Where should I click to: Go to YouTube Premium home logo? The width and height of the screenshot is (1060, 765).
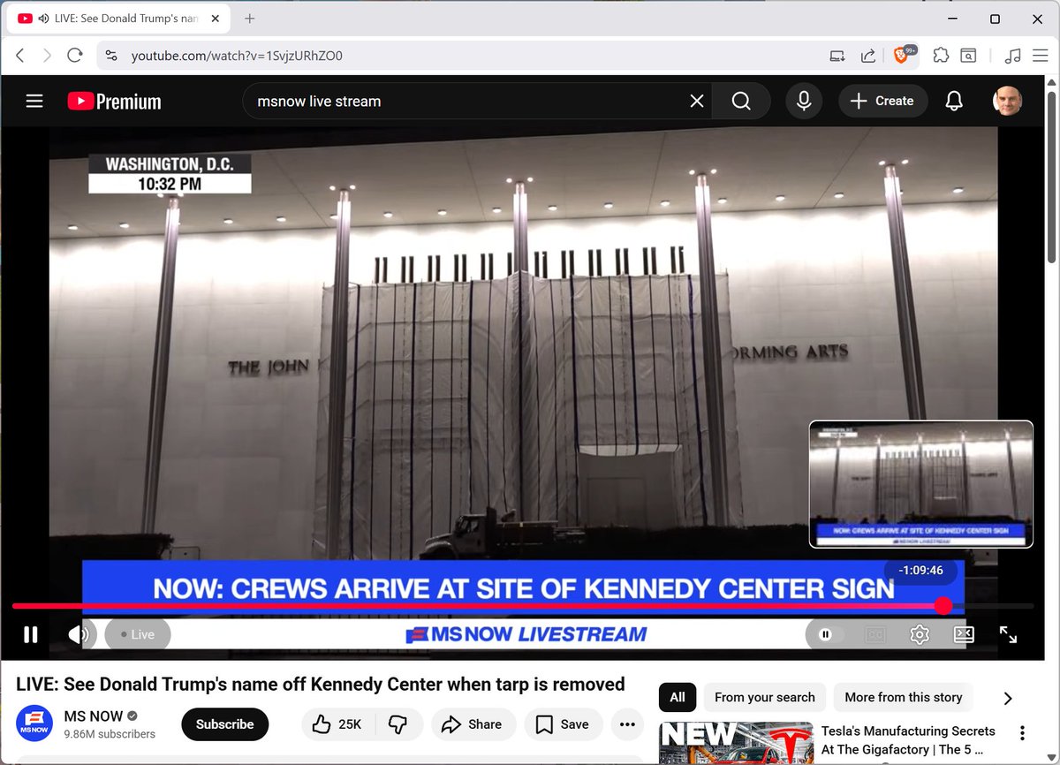point(115,102)
